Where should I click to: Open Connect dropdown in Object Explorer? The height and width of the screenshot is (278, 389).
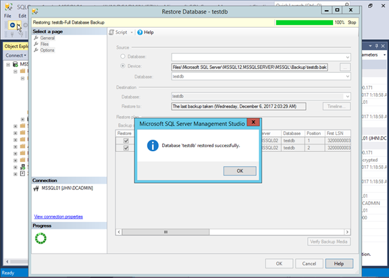pyautogui.click(x=16, y=55)
